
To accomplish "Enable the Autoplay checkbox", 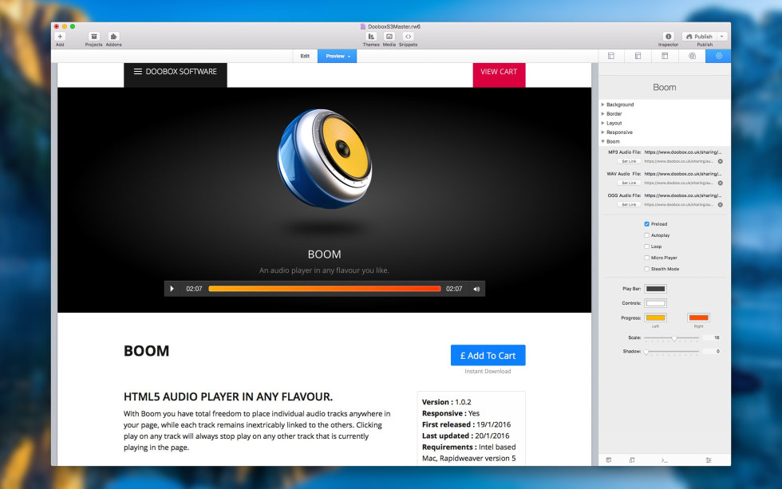I will pos(647,235).
